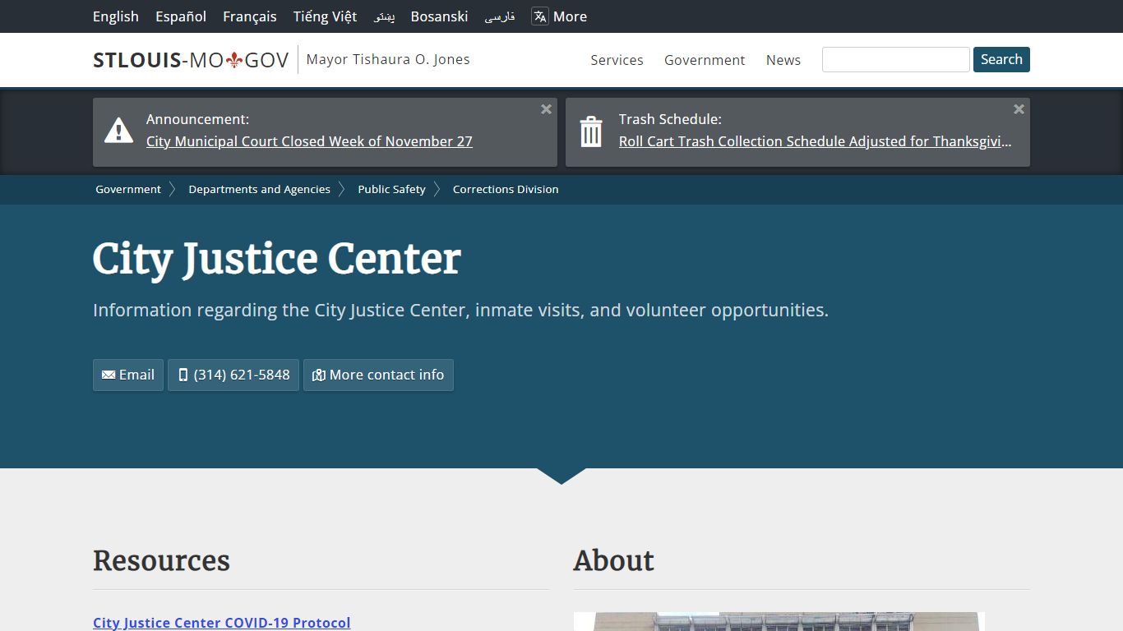1123x631 pixels.
Task: Click More contact info button
Action: point(378,375)
